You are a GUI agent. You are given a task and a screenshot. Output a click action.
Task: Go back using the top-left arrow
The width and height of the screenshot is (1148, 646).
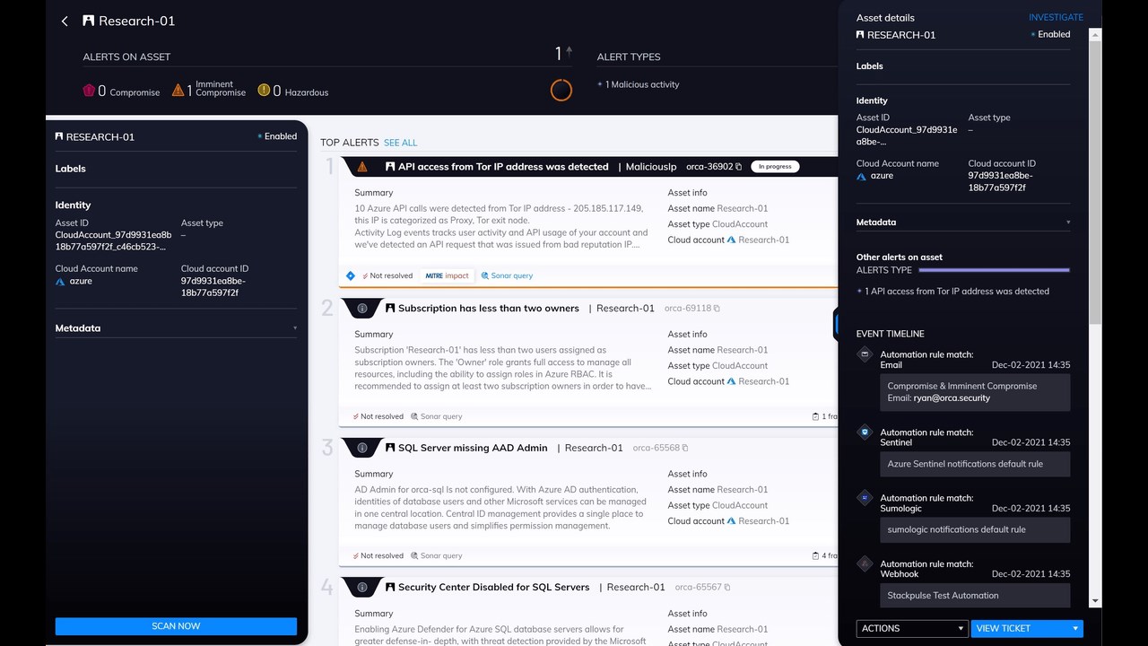point(65,21)
